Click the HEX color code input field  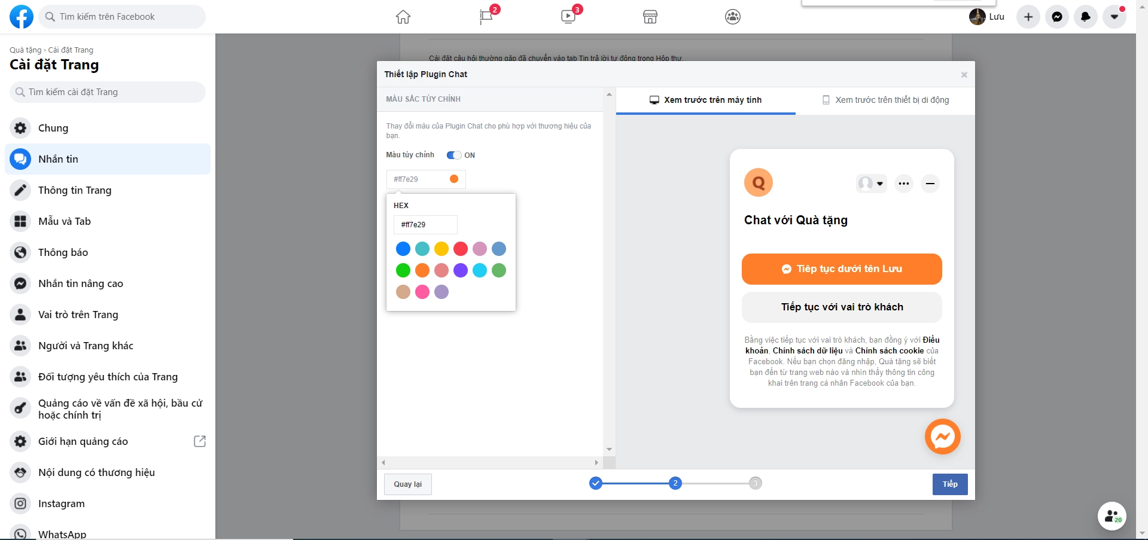pos(425,225)
